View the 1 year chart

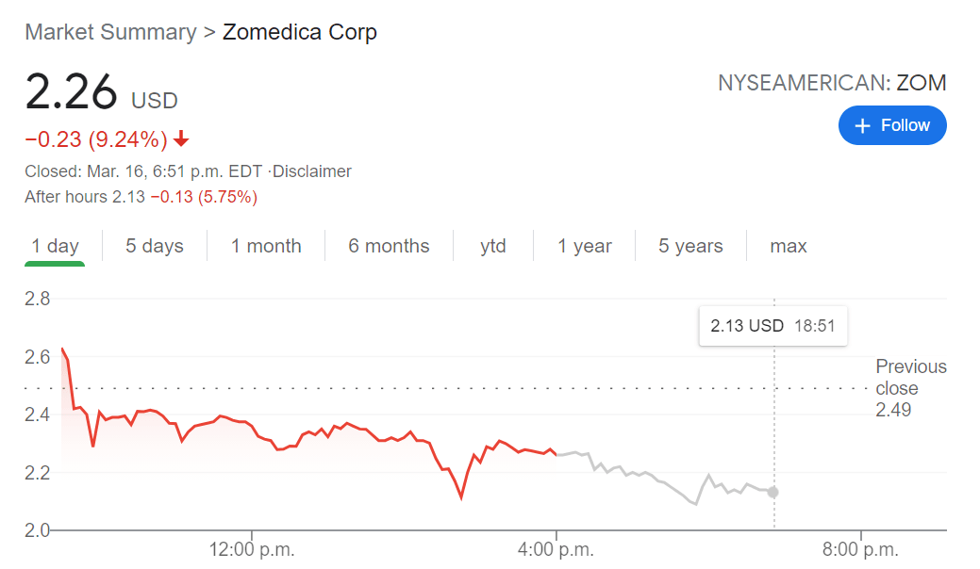click(584, 246)
